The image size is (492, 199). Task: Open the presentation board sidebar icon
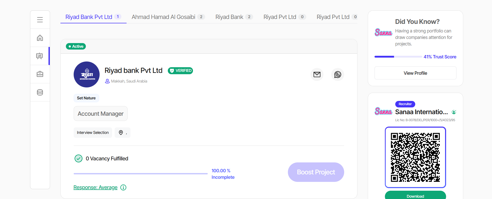40,56
